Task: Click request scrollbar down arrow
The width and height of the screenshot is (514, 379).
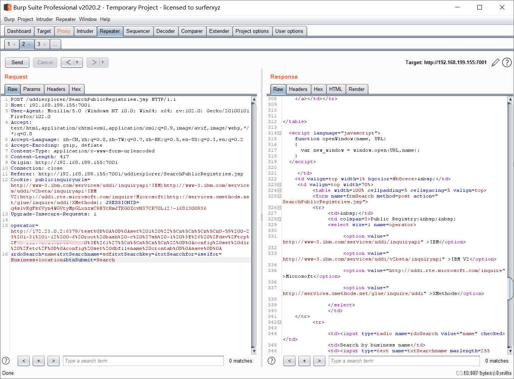Action: coord(254,351)
